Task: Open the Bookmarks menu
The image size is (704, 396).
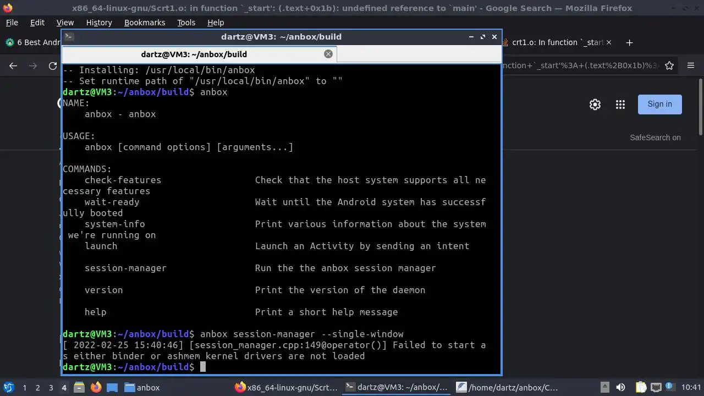Action: coord(145,23)
